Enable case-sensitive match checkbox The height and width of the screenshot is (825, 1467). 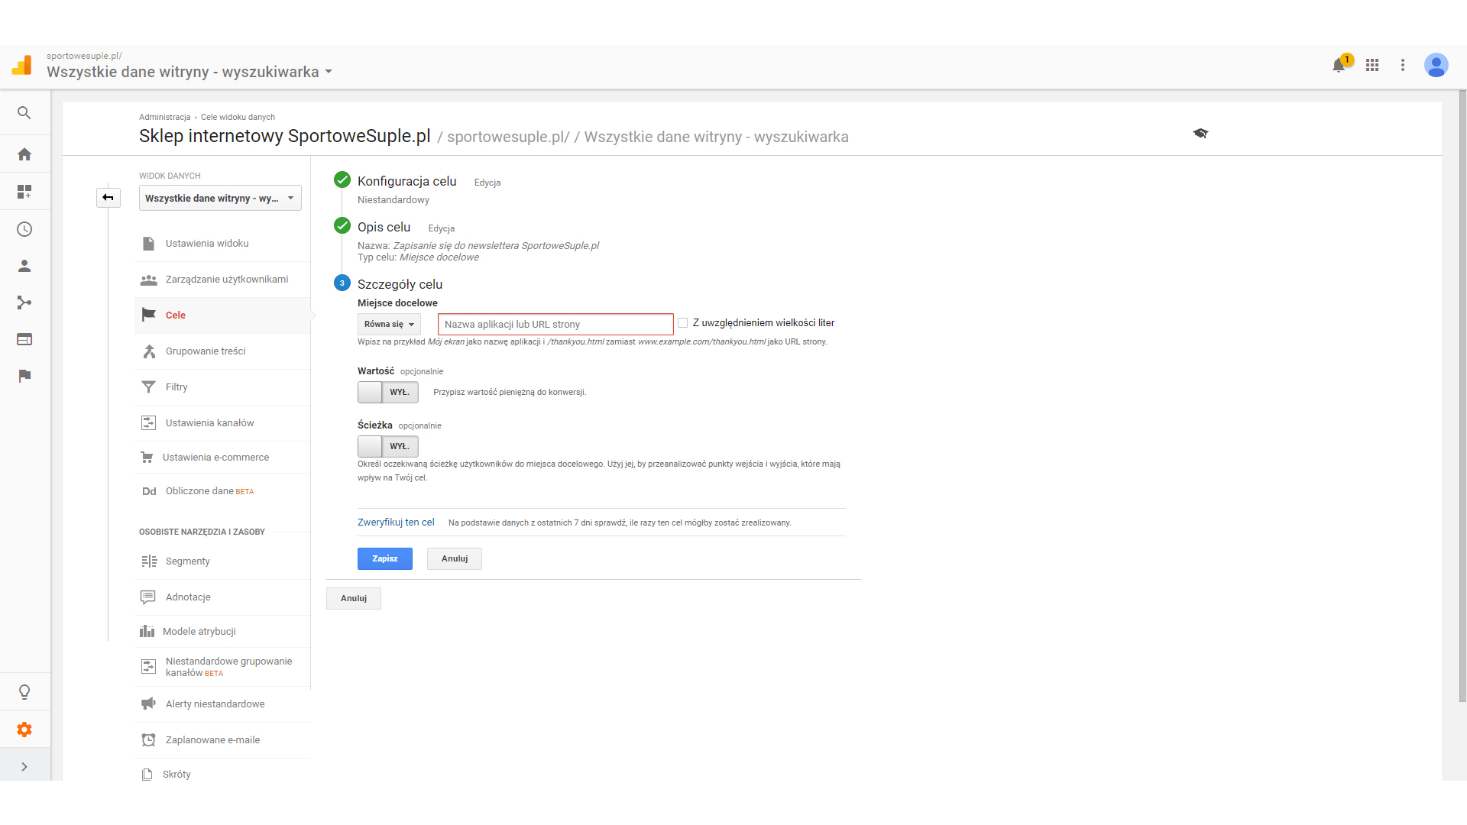[x=683, y=323]
